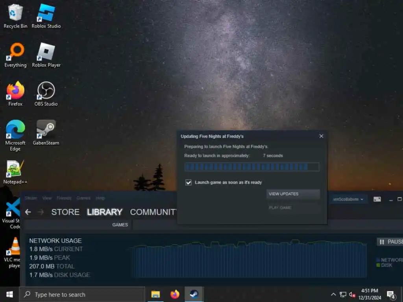Toggle the NETWORK graph legend
This screenshot has width=403, height=302.
[390, 260]
